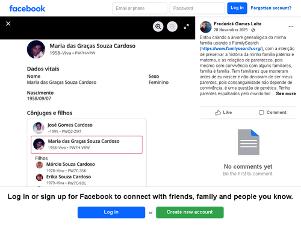The image size is (301, 226).
Task: Click the Password field
Action: [x=197, y=8]
